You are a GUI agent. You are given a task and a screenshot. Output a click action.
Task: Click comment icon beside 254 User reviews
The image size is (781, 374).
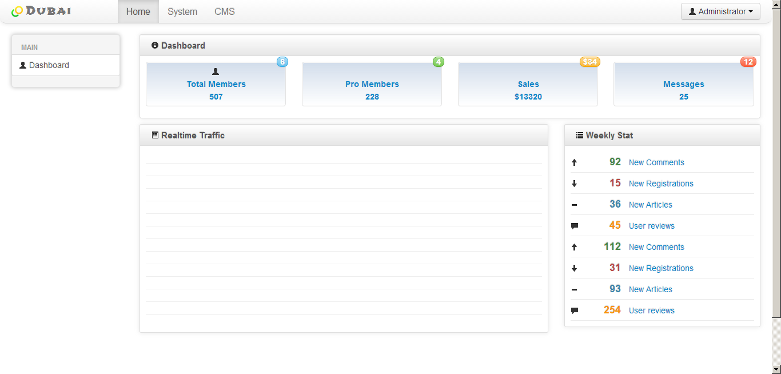575,311
